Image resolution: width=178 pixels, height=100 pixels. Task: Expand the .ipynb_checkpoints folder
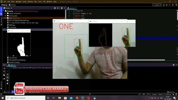pyautogui.click(x=5, y=13)
